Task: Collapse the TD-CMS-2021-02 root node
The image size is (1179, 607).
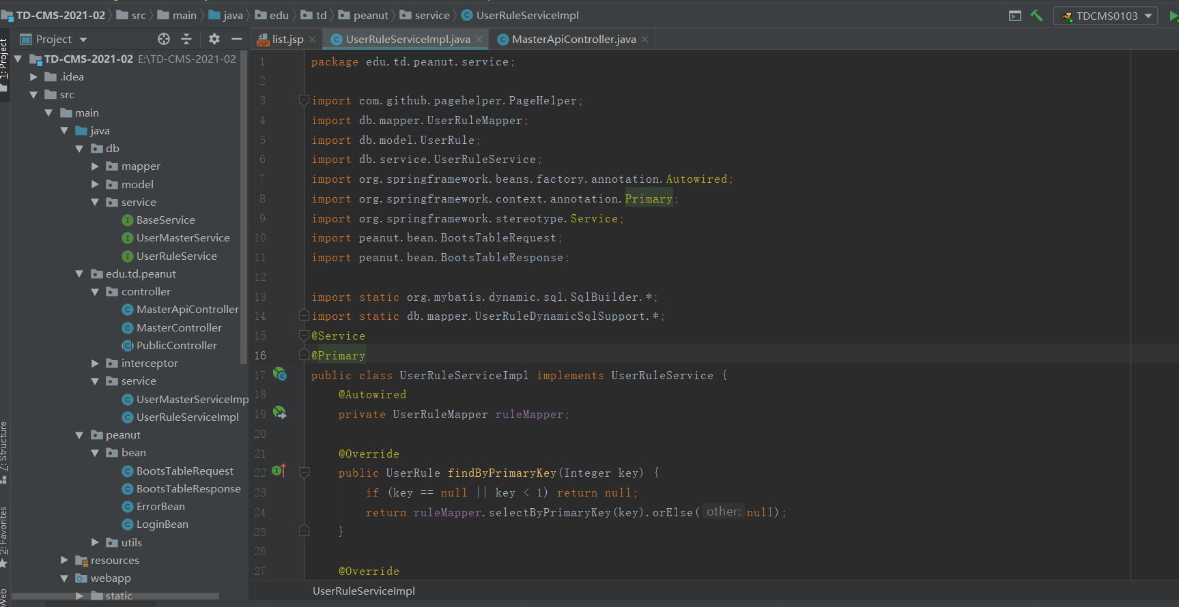Action: tap(18, 59)
